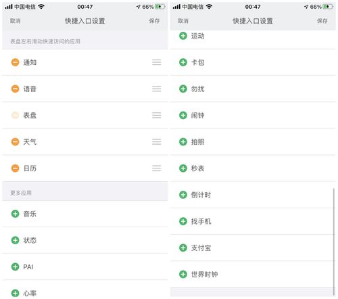Remove 日历 with the orange minus icon

point(15,168)
